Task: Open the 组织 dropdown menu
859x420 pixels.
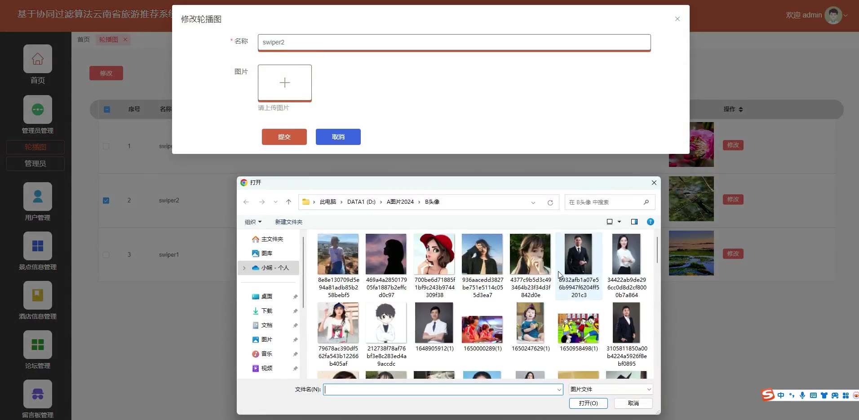Action: click(x=253, y=222)
